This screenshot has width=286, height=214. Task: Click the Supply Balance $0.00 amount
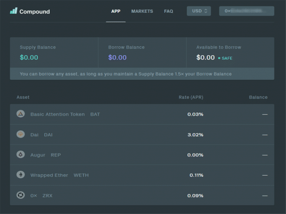tap(29, 58)
